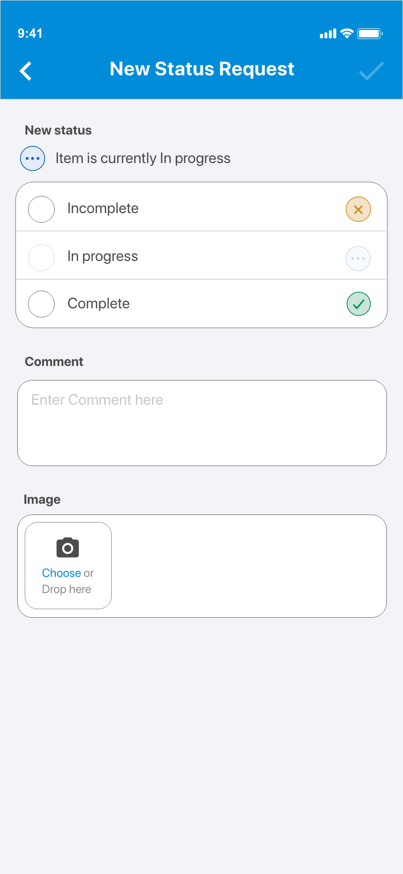Tap the back arrow in header
This screenshot has width=403, height=874.
pos(26,71)
